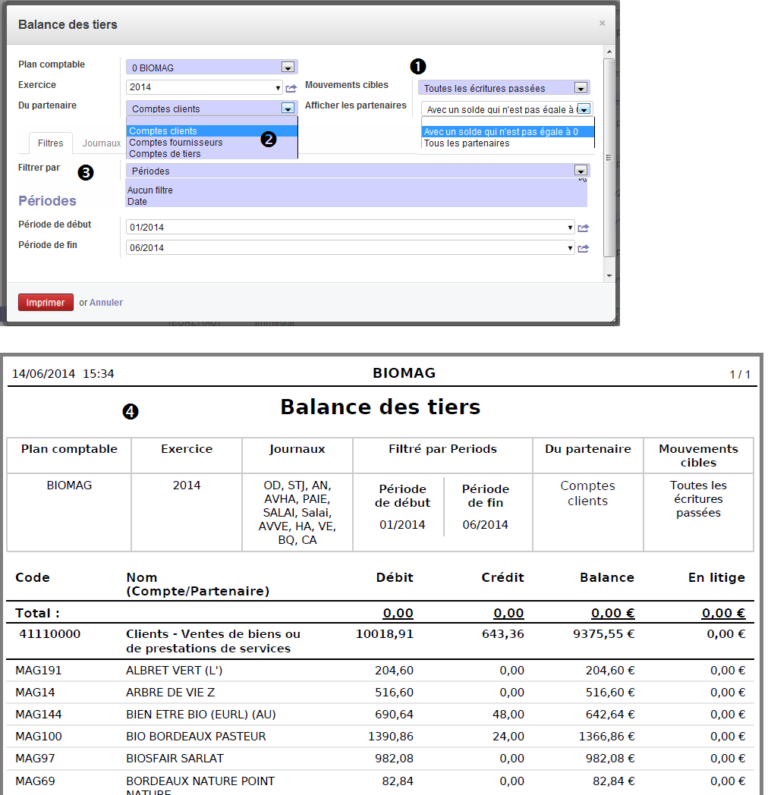Select Comptes de tiers option
Image resolution: width=771 pixels, height=795 pixels.
coord(212,154)
